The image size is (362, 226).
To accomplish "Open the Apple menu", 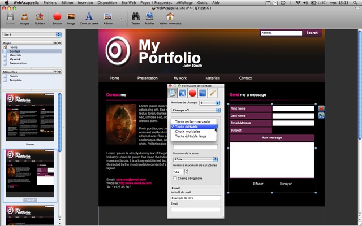I will 7,2.
